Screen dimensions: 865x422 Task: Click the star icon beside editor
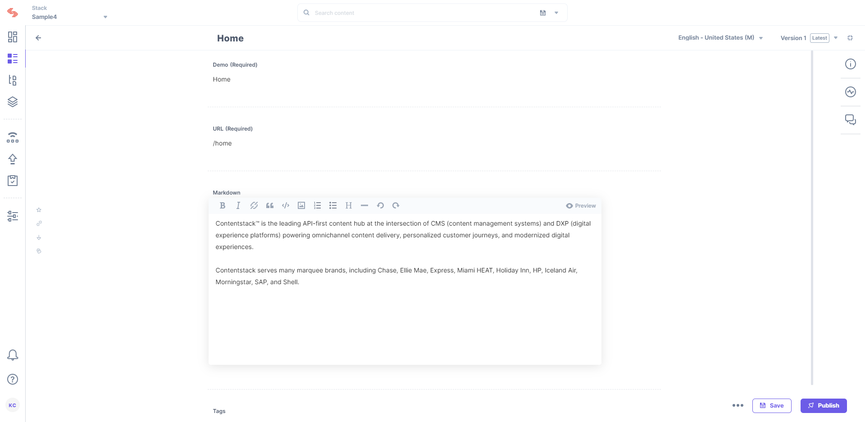(39, 210)
